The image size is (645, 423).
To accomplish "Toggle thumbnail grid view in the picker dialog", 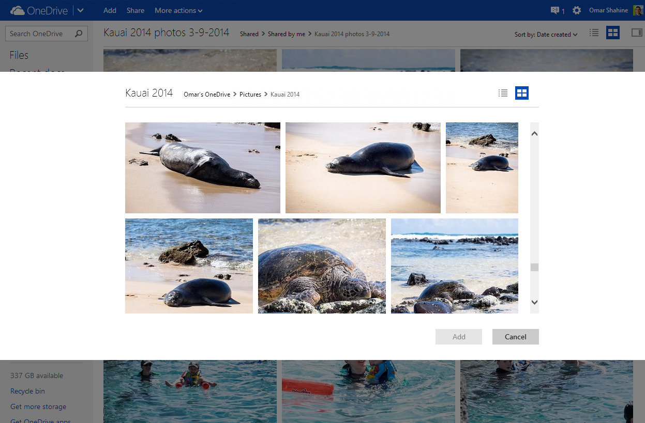I will [521, 93].
